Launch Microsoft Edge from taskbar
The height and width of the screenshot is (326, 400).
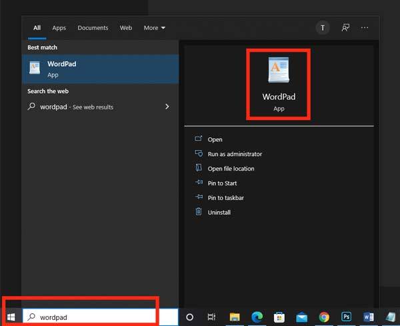tap(257, 317)
